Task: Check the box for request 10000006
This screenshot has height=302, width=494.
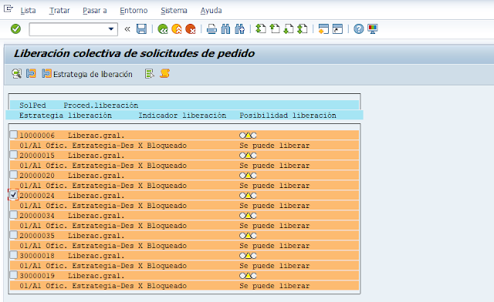Action: click(x=14, y=135)
